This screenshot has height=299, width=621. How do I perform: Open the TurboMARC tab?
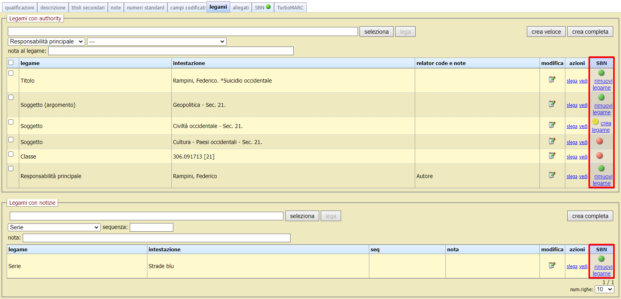point(290,7)
